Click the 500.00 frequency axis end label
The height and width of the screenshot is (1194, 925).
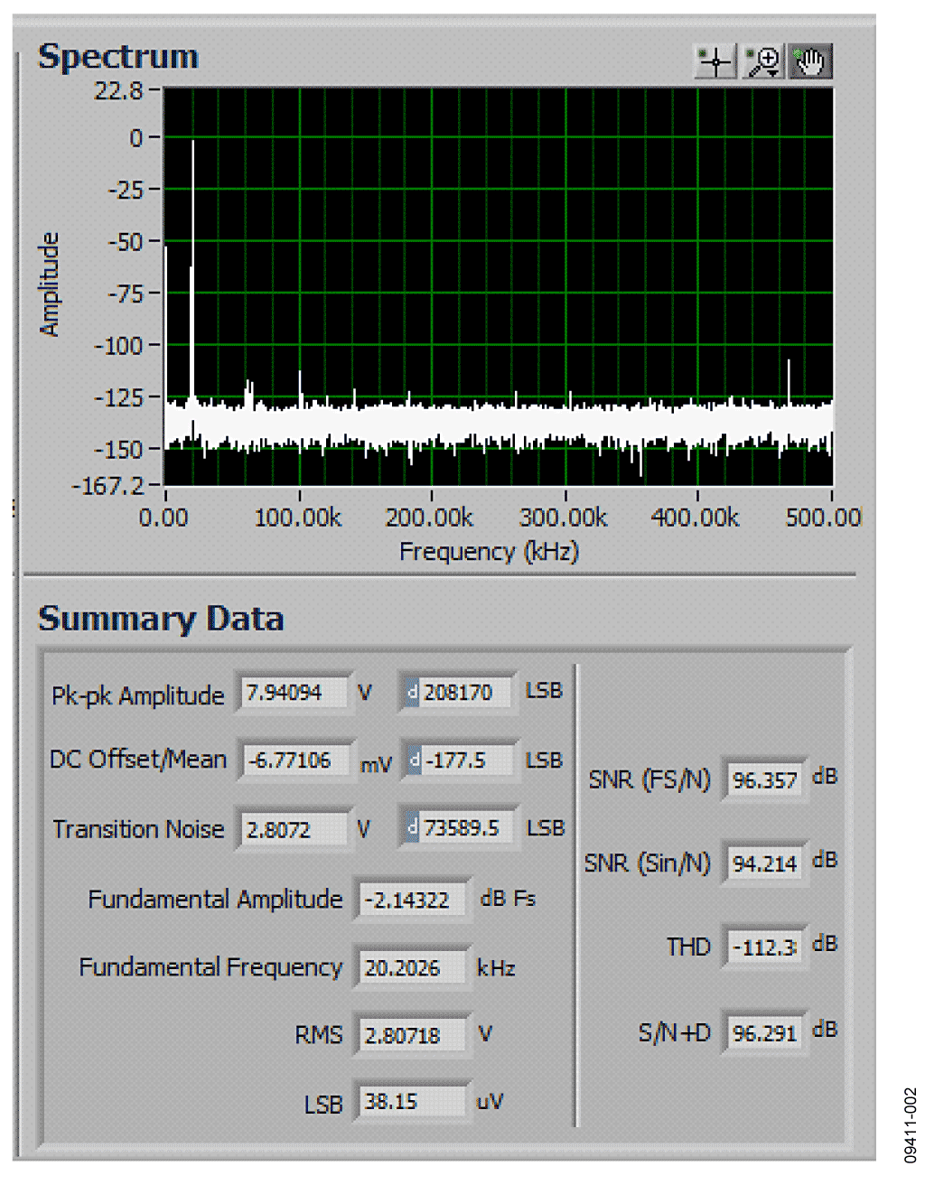[823, 518]
